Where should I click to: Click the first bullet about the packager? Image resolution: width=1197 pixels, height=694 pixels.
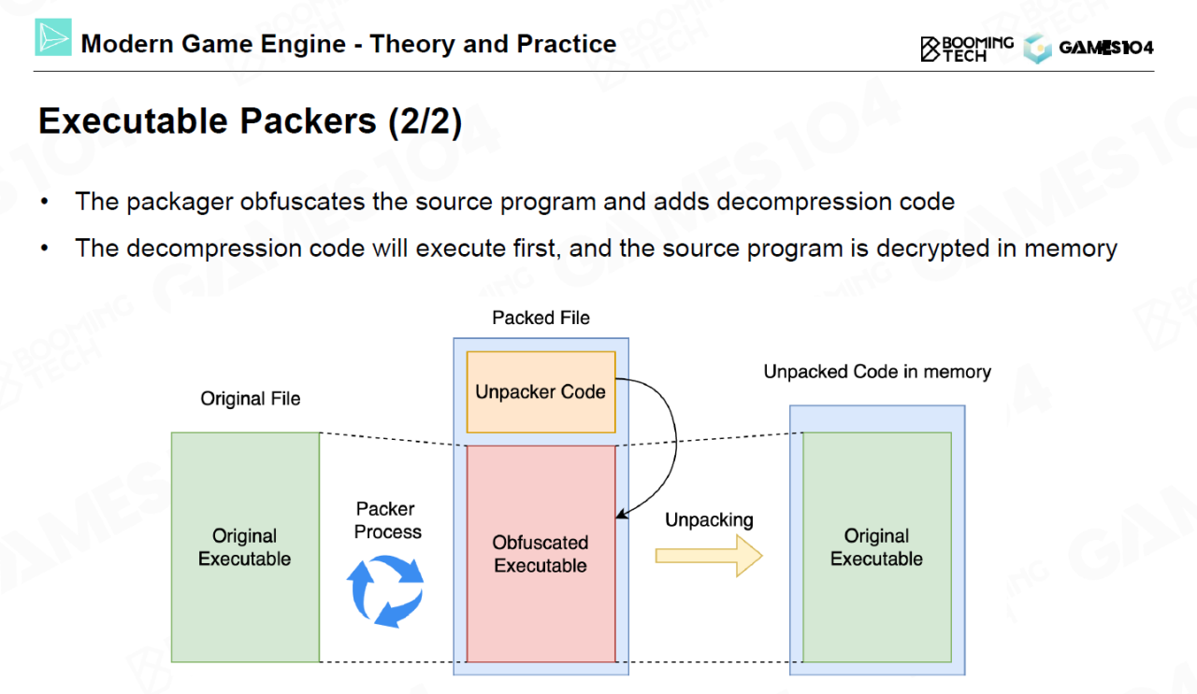514,202
